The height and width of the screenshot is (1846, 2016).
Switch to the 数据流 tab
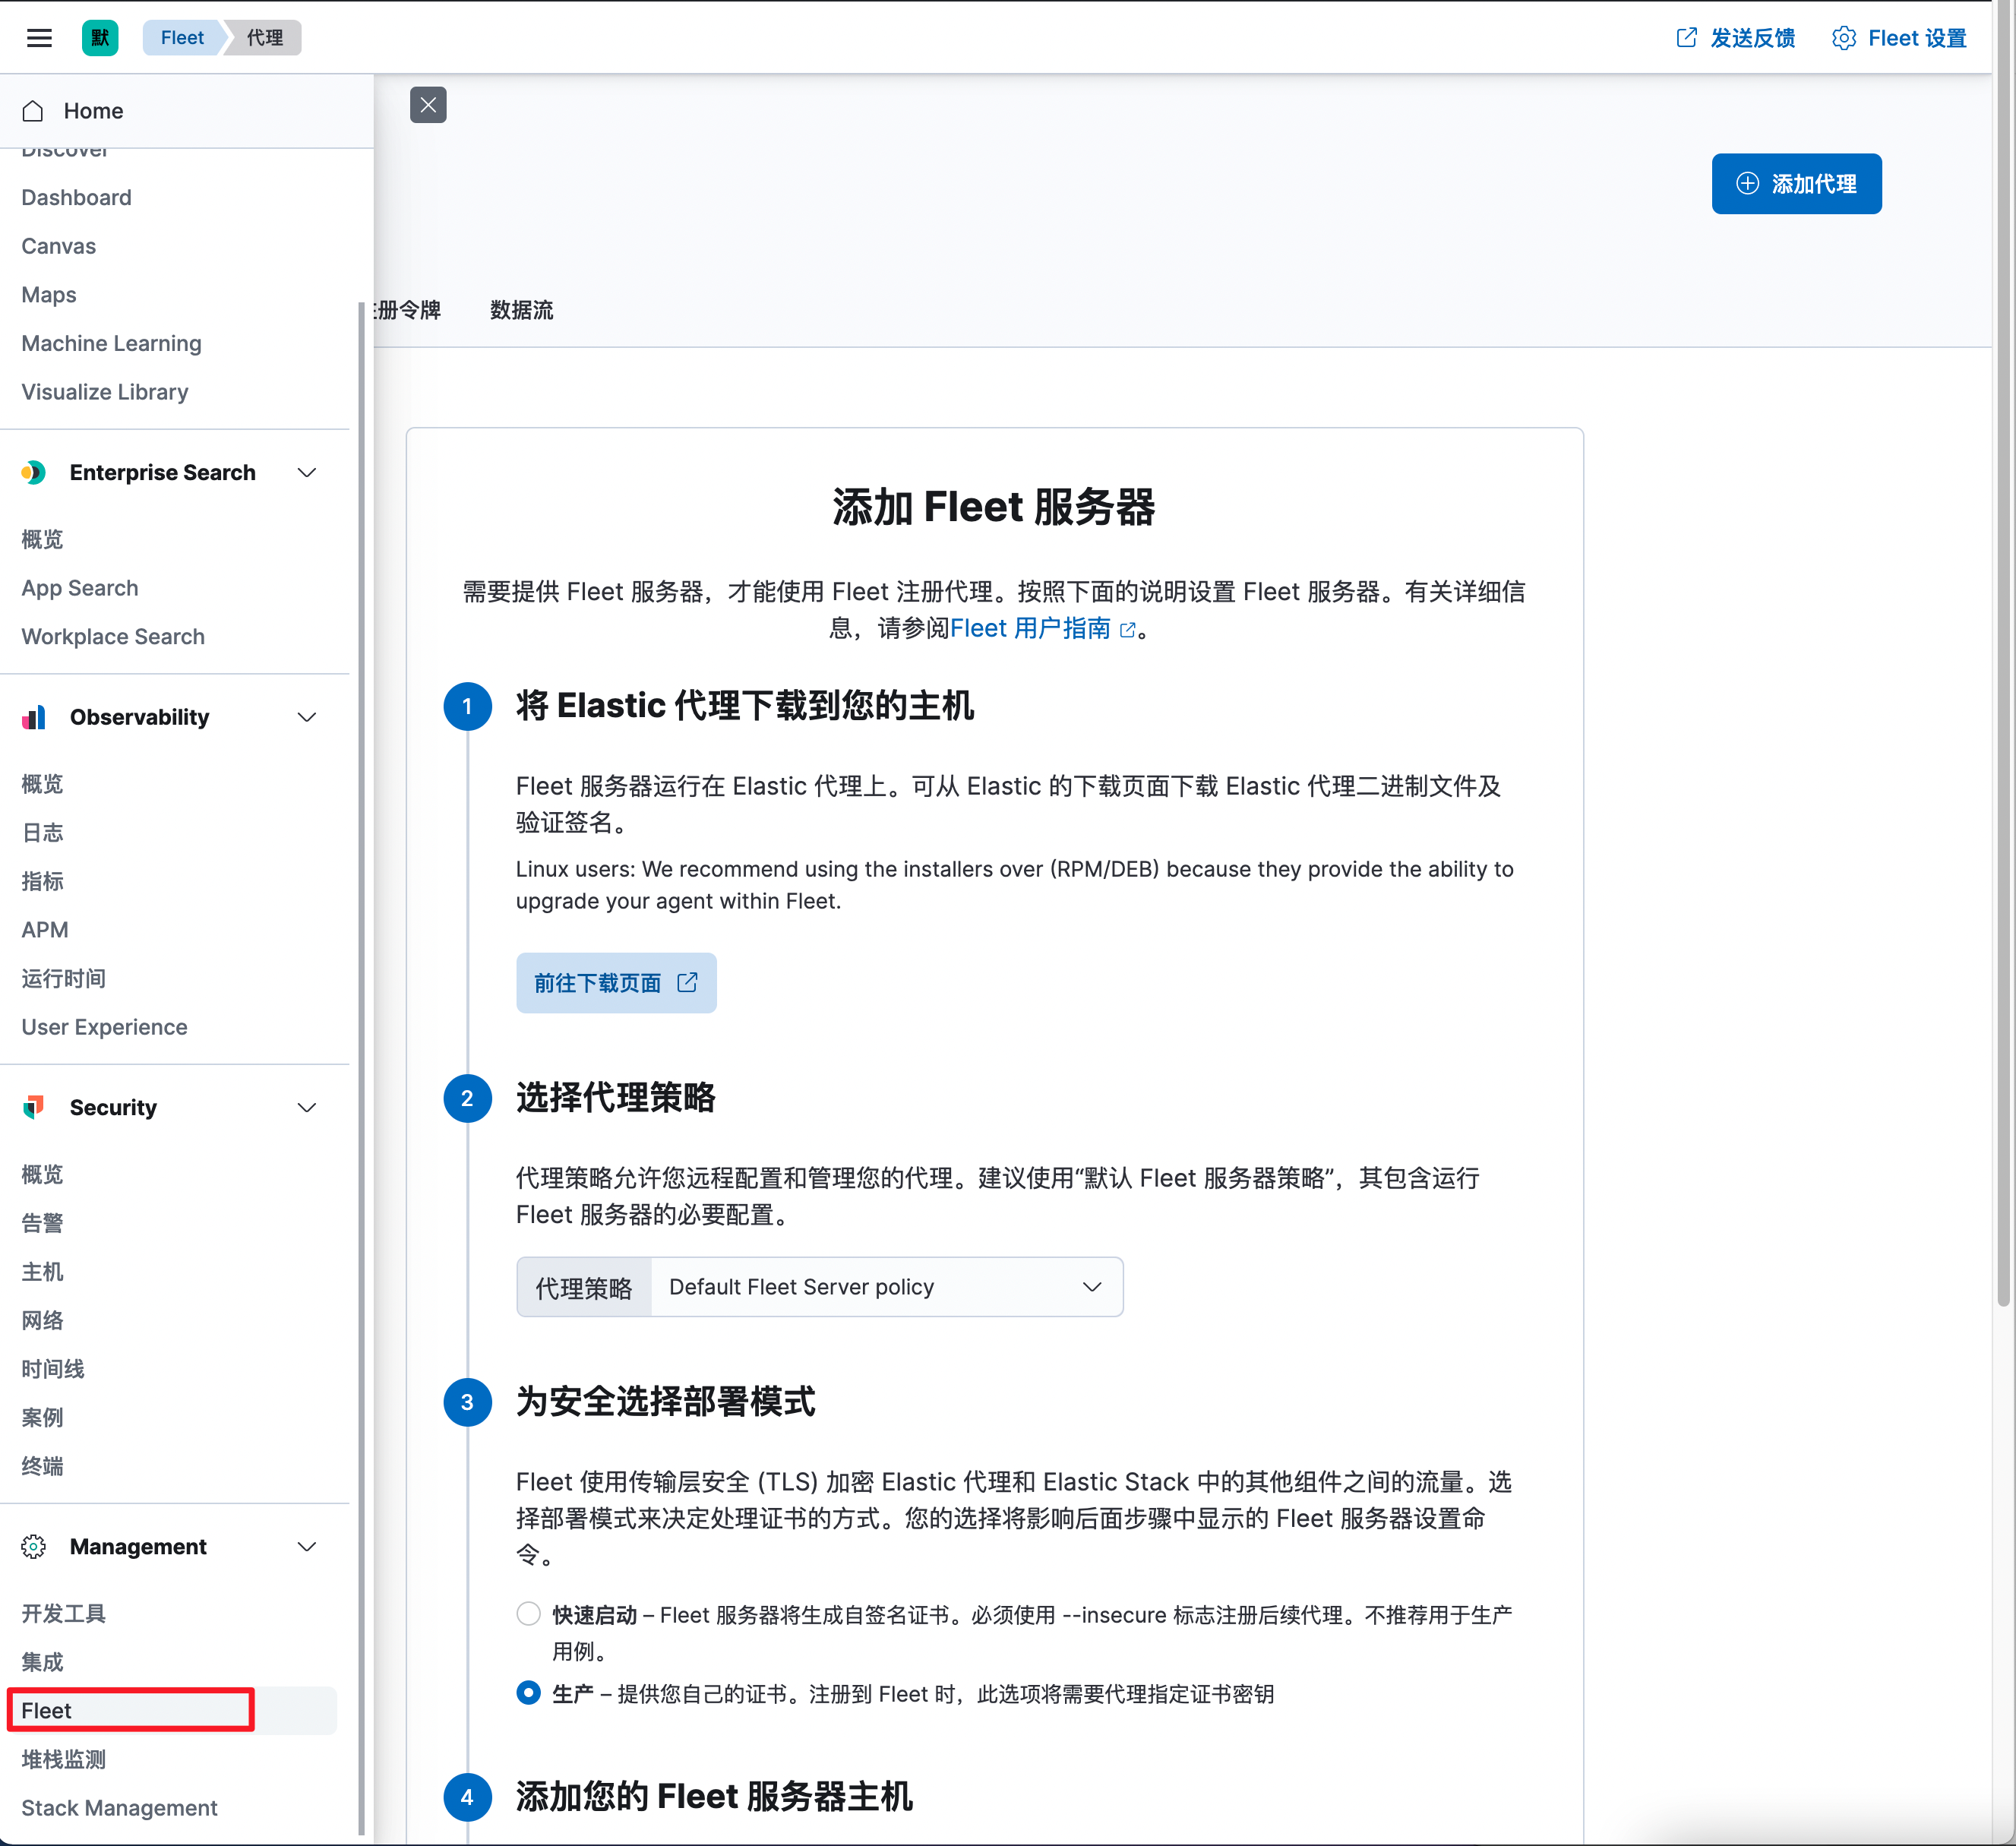(x=521, y=310)
